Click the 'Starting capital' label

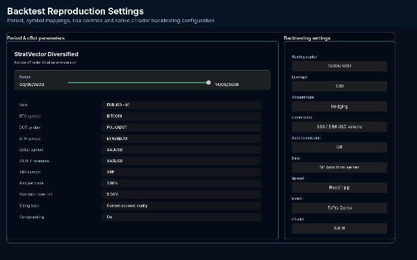tap(304, 57)
